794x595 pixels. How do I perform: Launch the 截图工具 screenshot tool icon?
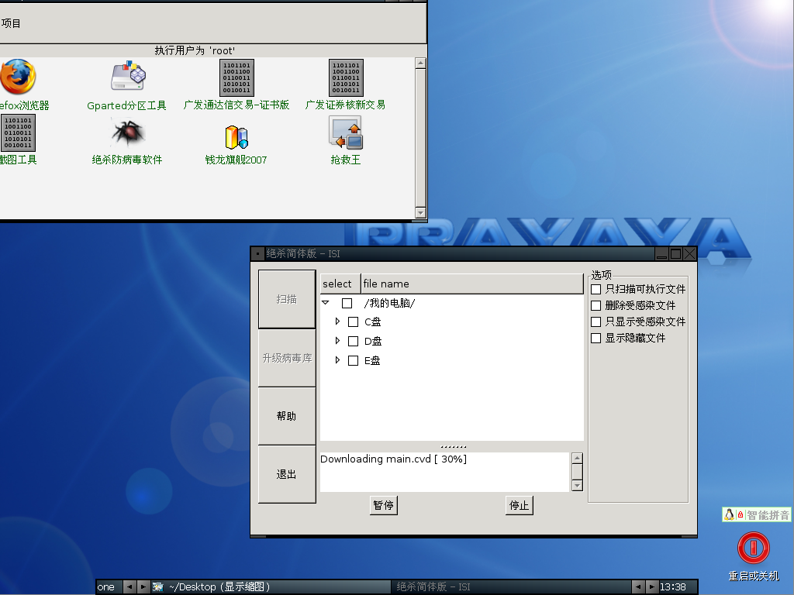(19, 132)
